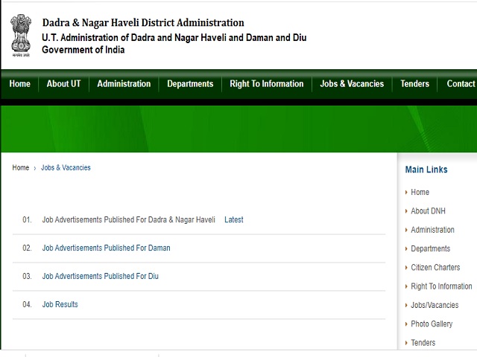Click the arrow bullet beside Citizen Charters

pos(406,268)
